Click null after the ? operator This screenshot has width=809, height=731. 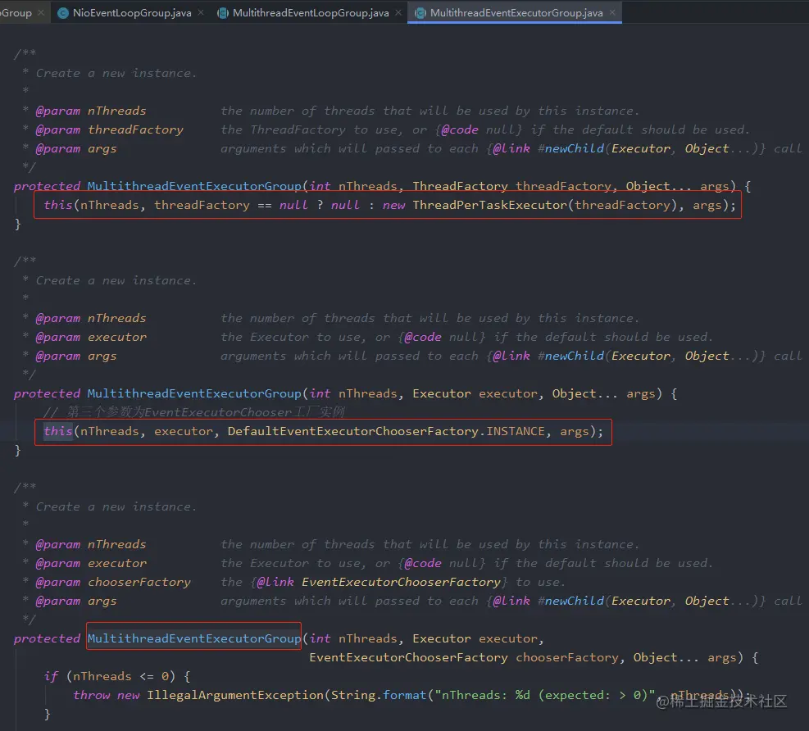click(x=345, y=205)
